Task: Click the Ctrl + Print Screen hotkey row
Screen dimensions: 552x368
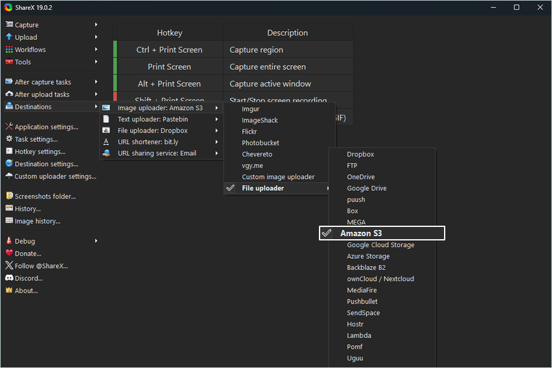Action: pyautogui.click(x=169, y=50)
